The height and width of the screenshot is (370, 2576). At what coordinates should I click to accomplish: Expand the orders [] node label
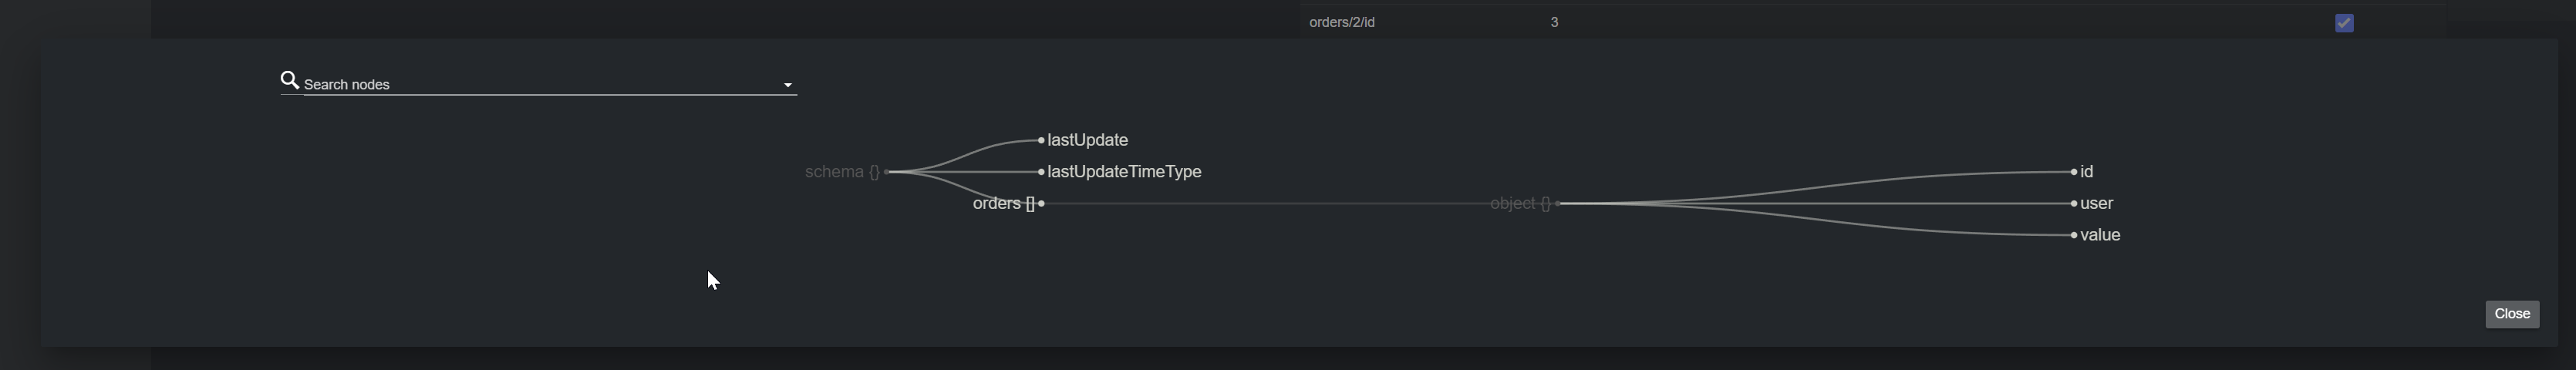(1003, 204)
